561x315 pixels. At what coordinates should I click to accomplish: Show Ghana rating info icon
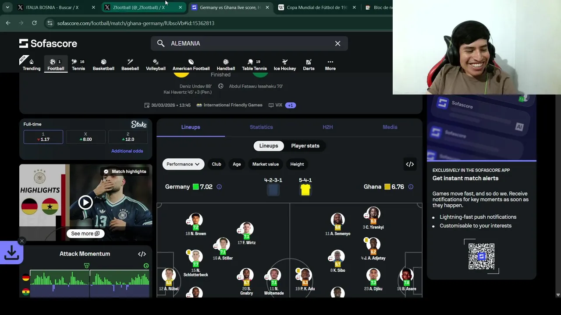tap(411, 187)
